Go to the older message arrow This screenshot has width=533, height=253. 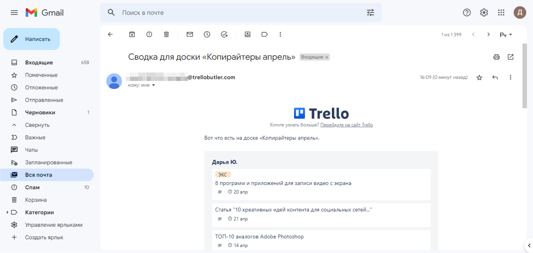click(488, 34)
